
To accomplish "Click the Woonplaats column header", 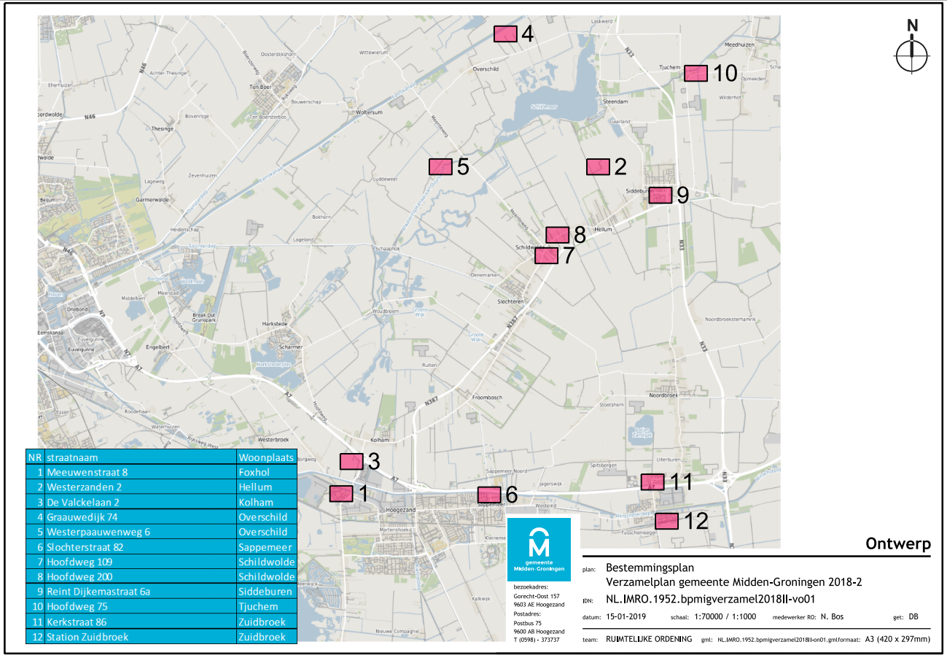I will click(x=267, y=457).
